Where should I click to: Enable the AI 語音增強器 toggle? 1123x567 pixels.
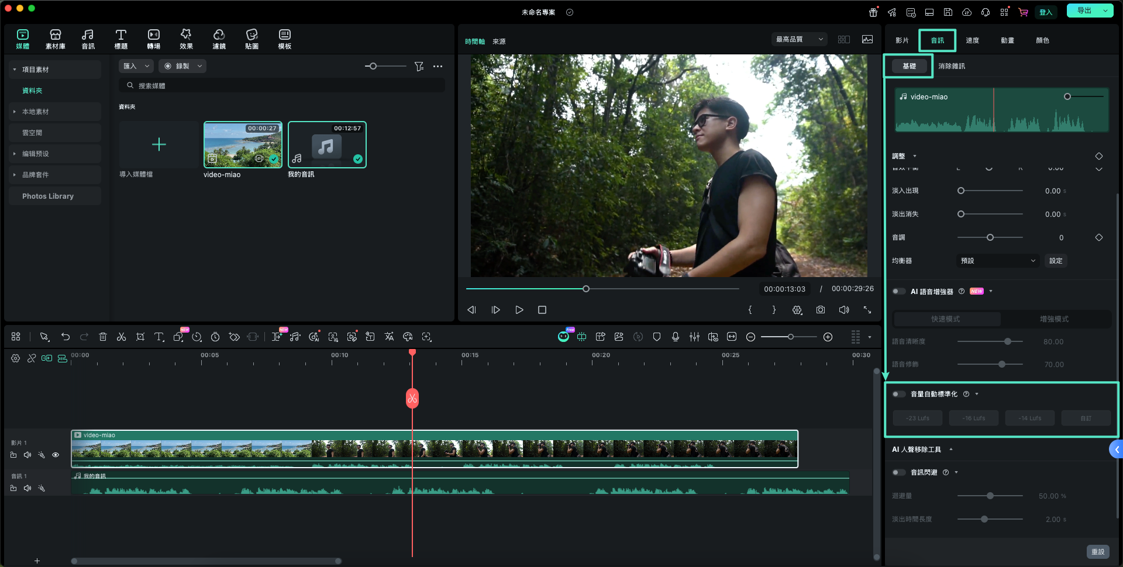[x=898, y=291]
